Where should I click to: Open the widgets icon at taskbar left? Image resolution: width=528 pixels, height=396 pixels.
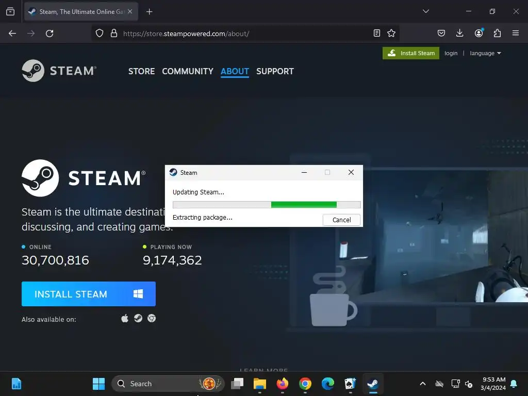pyautogui.click(x=16, y=384)
